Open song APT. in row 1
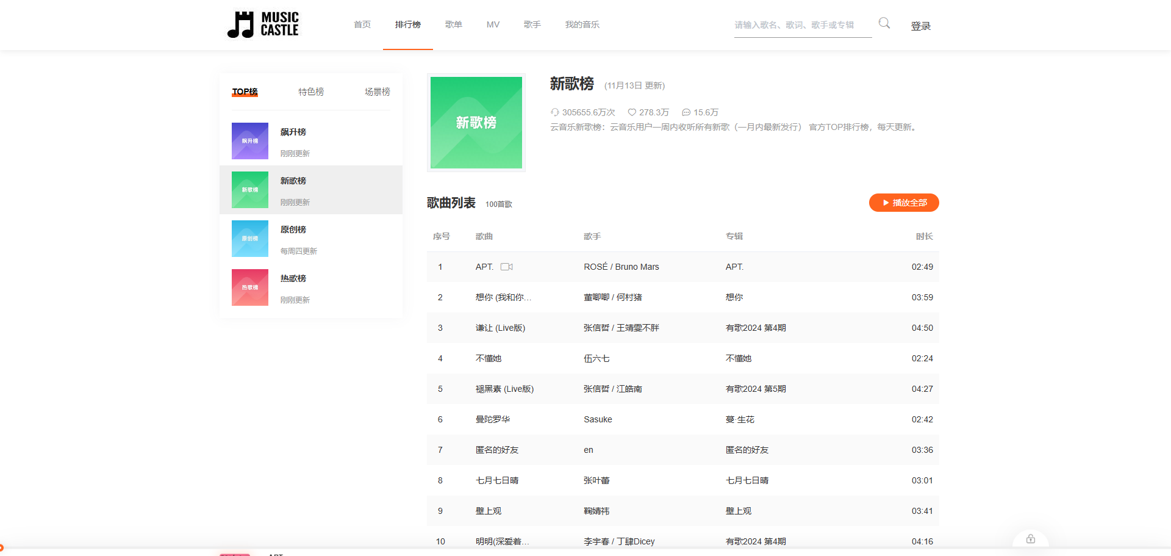Viewport: 1171px width, 556px height. click(485, 267)
